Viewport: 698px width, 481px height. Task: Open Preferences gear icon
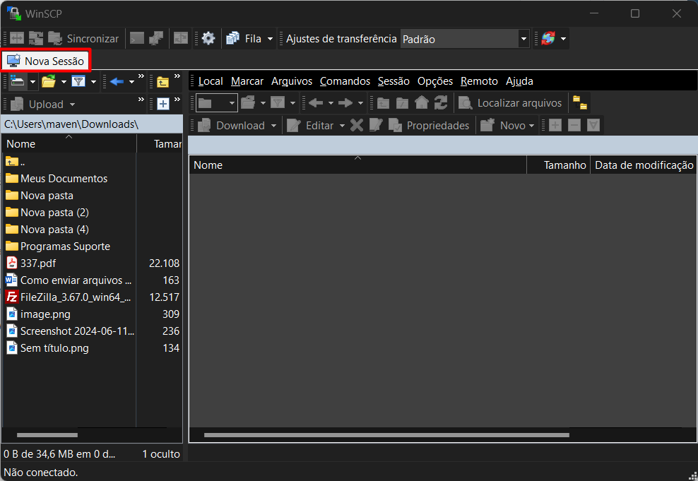tap(208, 38)
